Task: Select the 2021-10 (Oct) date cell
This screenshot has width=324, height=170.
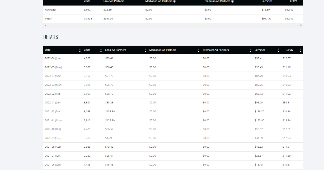Action: point(53,129)
